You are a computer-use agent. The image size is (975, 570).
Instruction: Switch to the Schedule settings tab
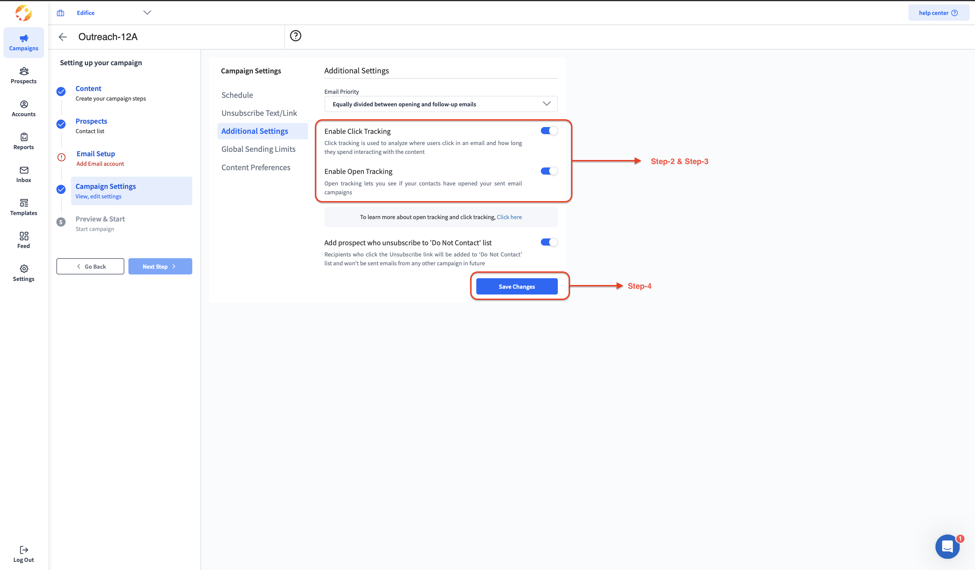pyautogui.click(x=237, y=95)
